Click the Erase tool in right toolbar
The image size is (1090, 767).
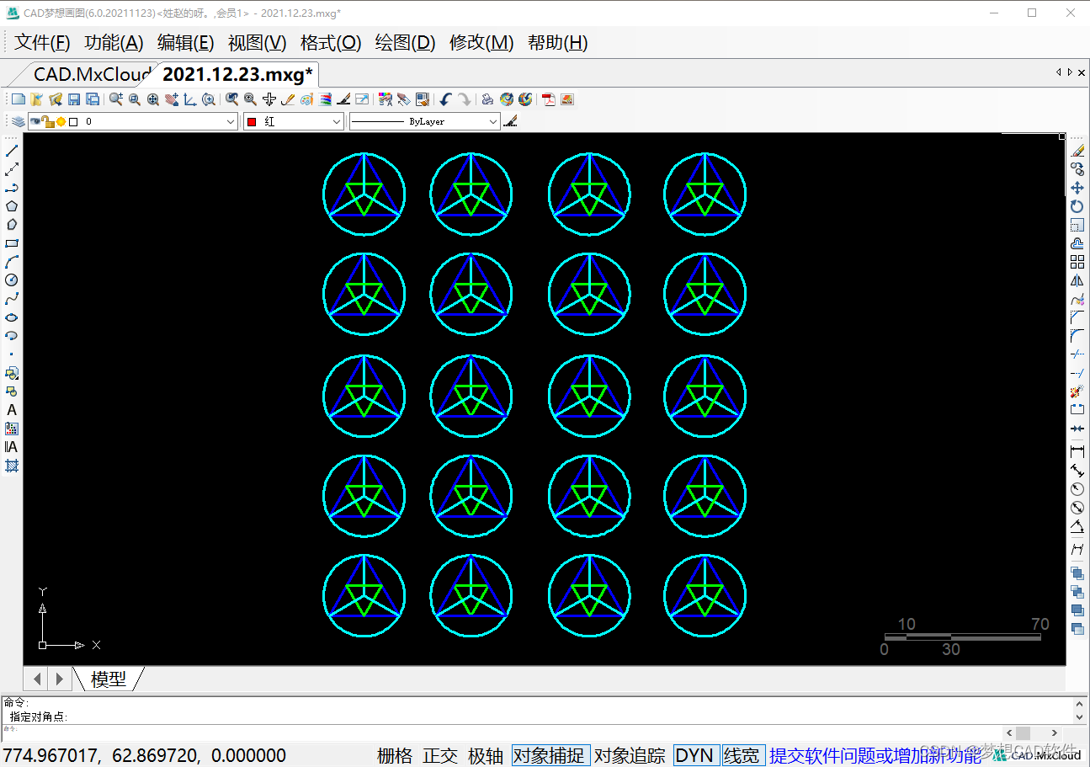pyautogui.click(x=1077, y=151)
